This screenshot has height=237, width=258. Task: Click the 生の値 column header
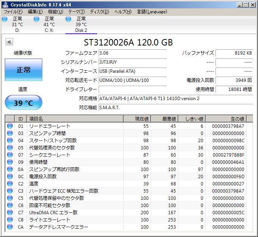tap(226, 119)
